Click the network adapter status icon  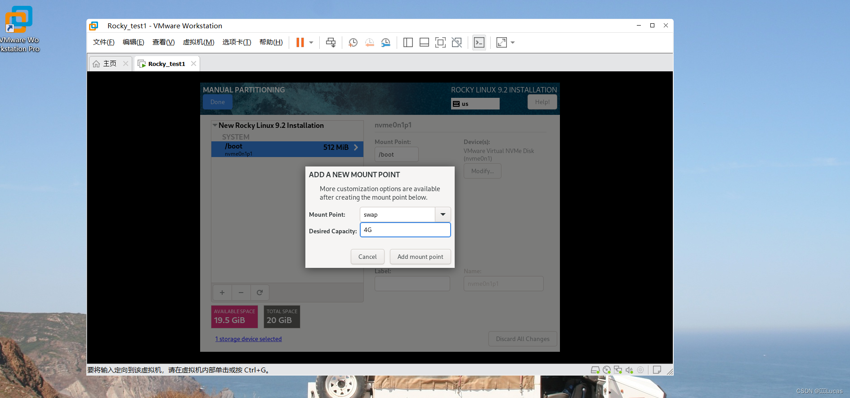pos(618,370)
